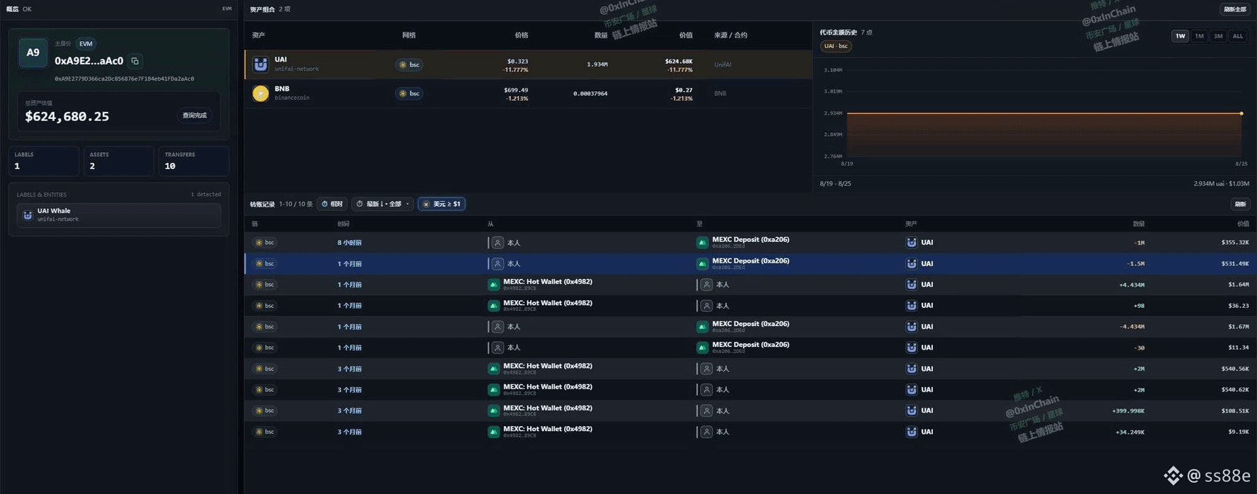
Task: Sort by the 时间 column header in transfers
Action: click(x=343, y=224)
